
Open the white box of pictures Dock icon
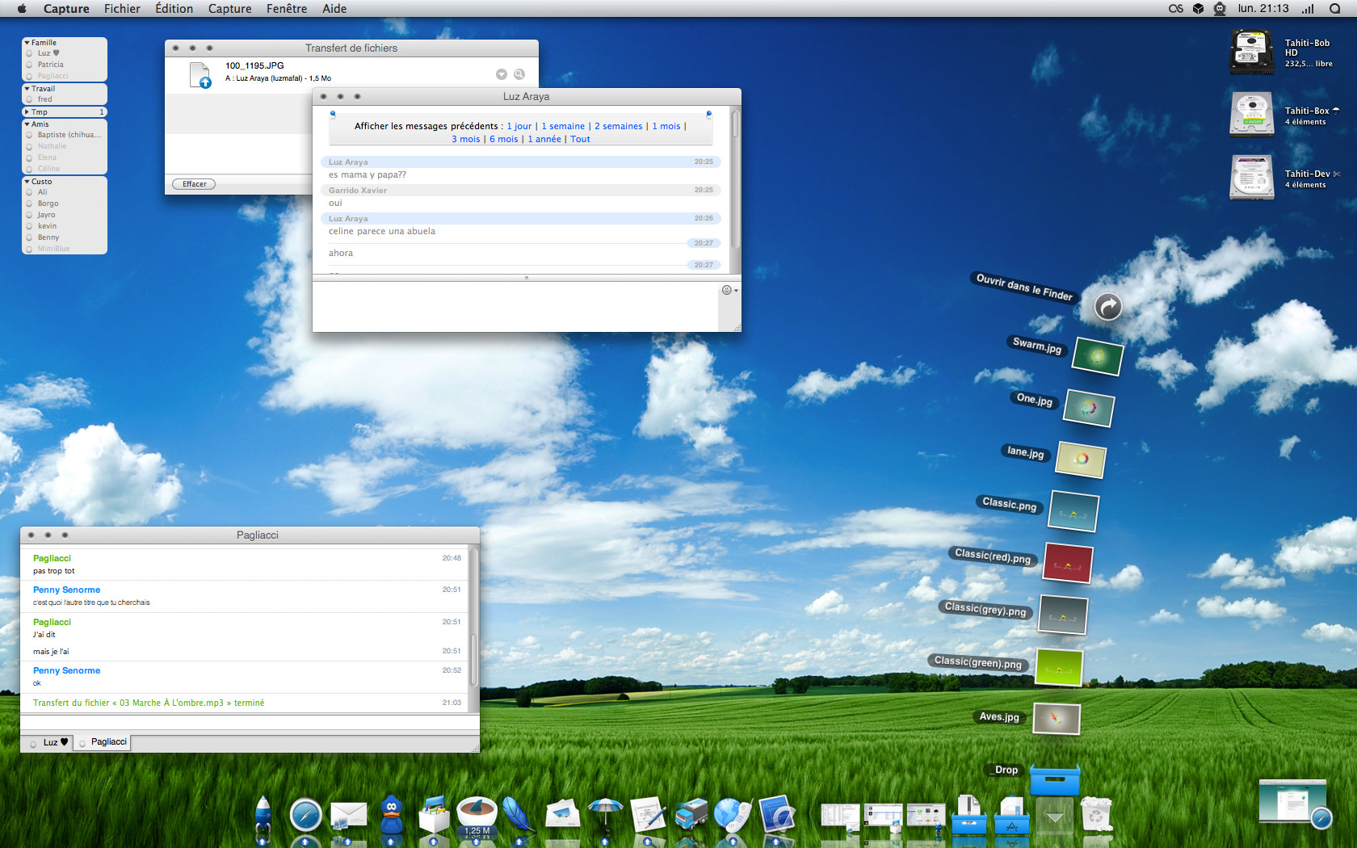pos(434,814)
